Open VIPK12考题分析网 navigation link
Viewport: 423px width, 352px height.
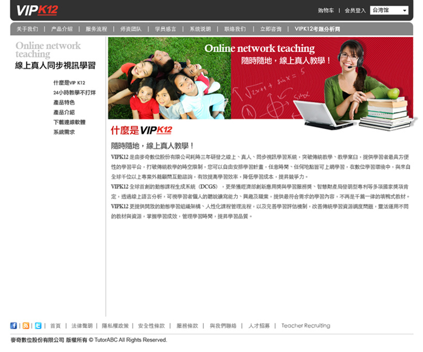pos(318,29)
